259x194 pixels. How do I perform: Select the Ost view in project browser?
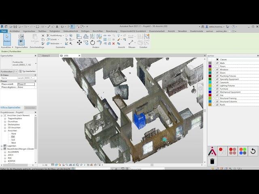(x=13, y=137)
